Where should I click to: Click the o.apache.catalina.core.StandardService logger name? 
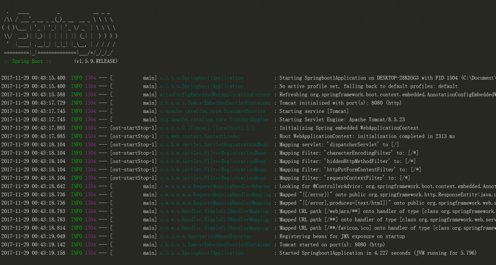[212, 111]
